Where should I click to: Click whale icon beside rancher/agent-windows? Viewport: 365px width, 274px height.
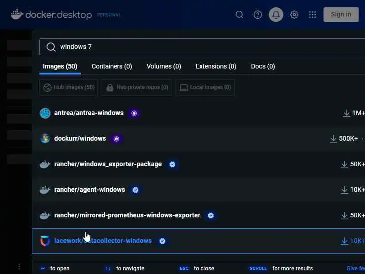coord(45,190)
